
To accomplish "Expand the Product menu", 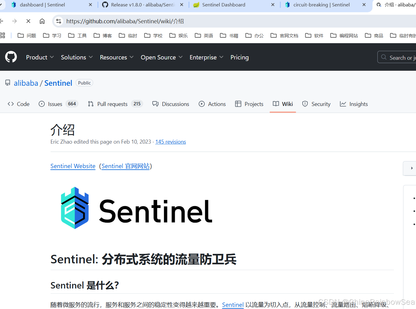I will 40,57.
